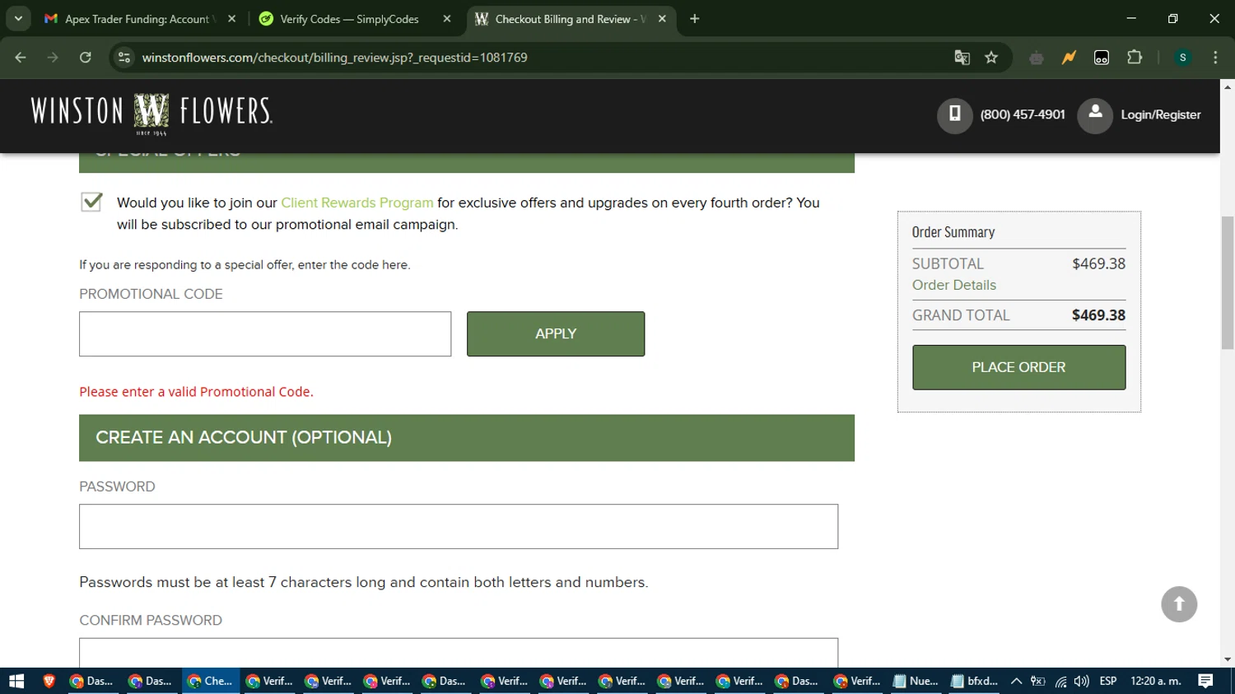1235x694 pixels.
Task: Click the PLACE ORDER button
Action: (1018, 367)
